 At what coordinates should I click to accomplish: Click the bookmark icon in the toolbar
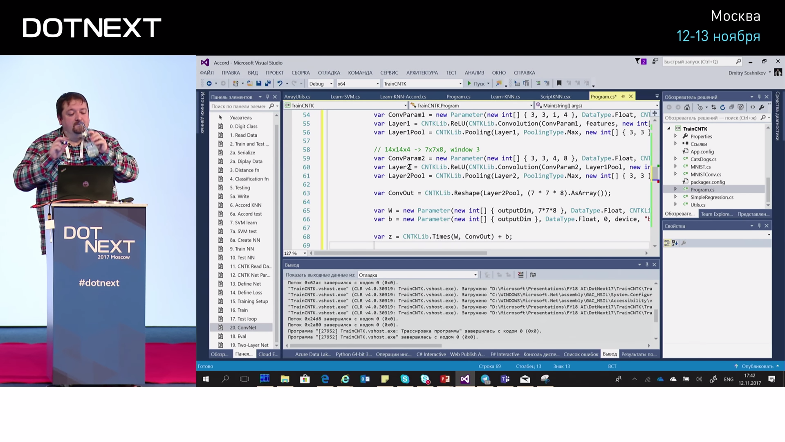(559, 83)
